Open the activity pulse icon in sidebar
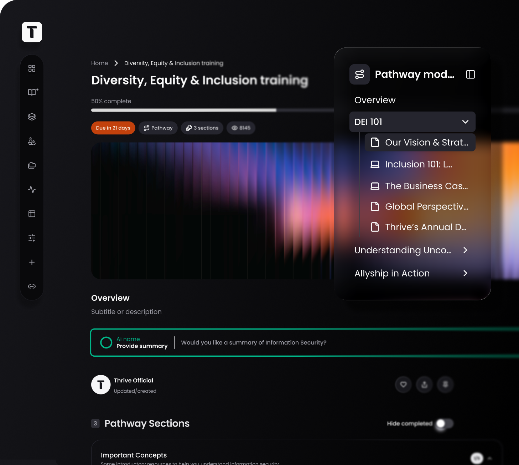This screenshot has height=465, width=519. [32, 189]
